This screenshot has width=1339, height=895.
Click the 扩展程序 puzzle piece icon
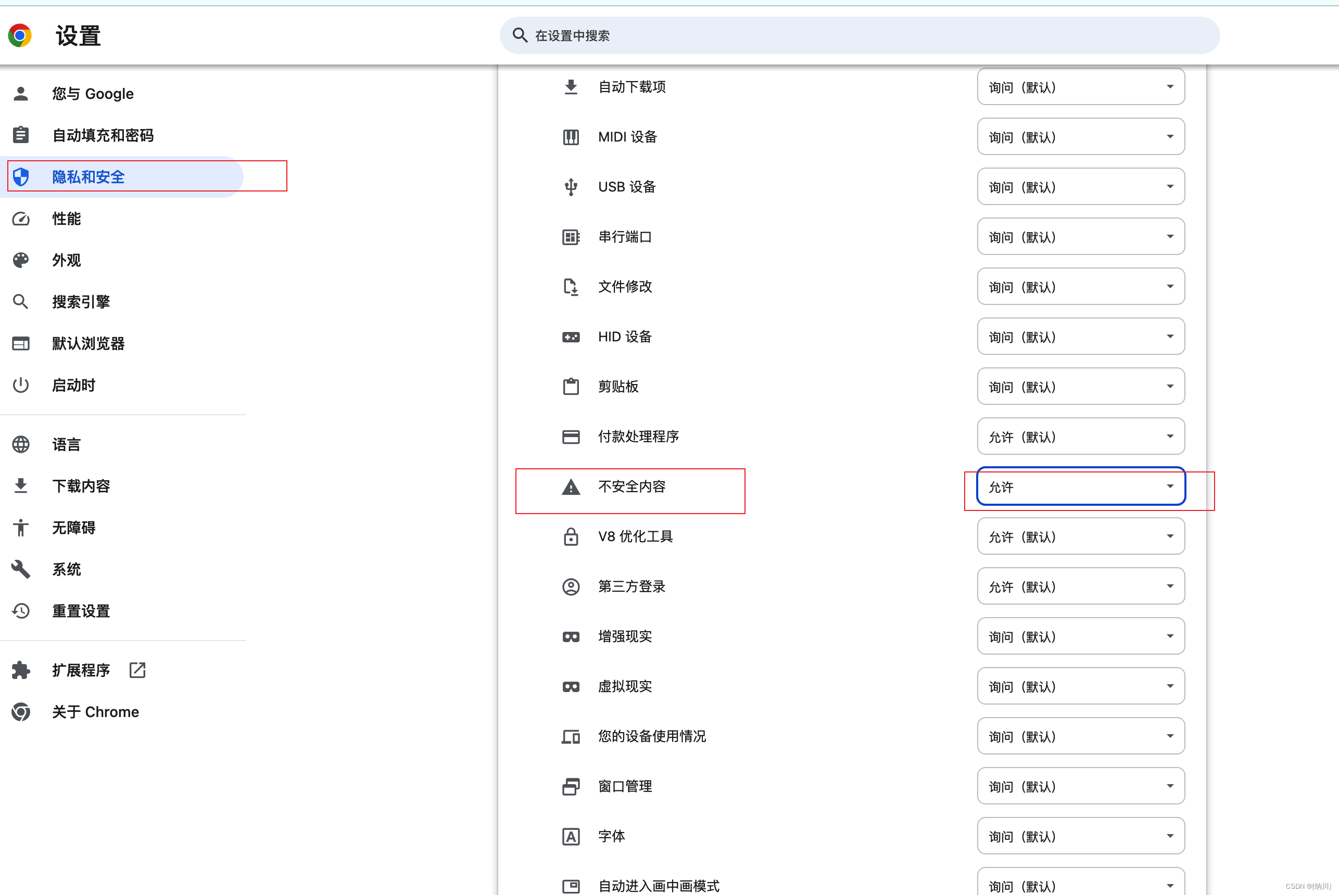[21, 670]
